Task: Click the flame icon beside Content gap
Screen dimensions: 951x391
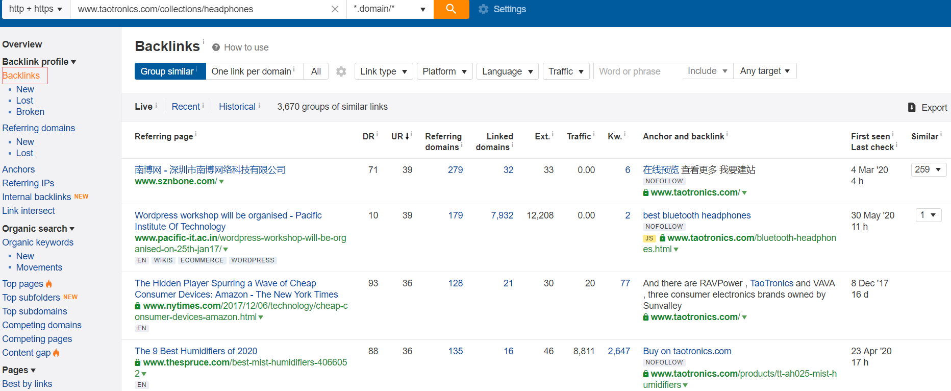Action: (x=56, y=353)
